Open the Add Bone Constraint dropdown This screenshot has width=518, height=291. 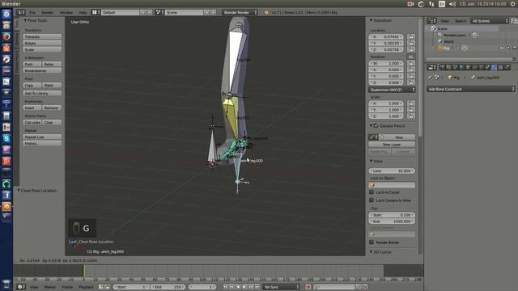tap(471, 89)
